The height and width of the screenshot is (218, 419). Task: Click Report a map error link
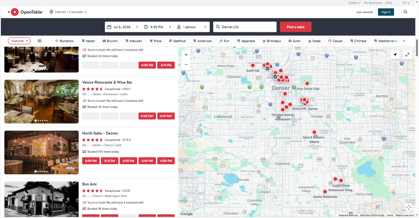405,215
